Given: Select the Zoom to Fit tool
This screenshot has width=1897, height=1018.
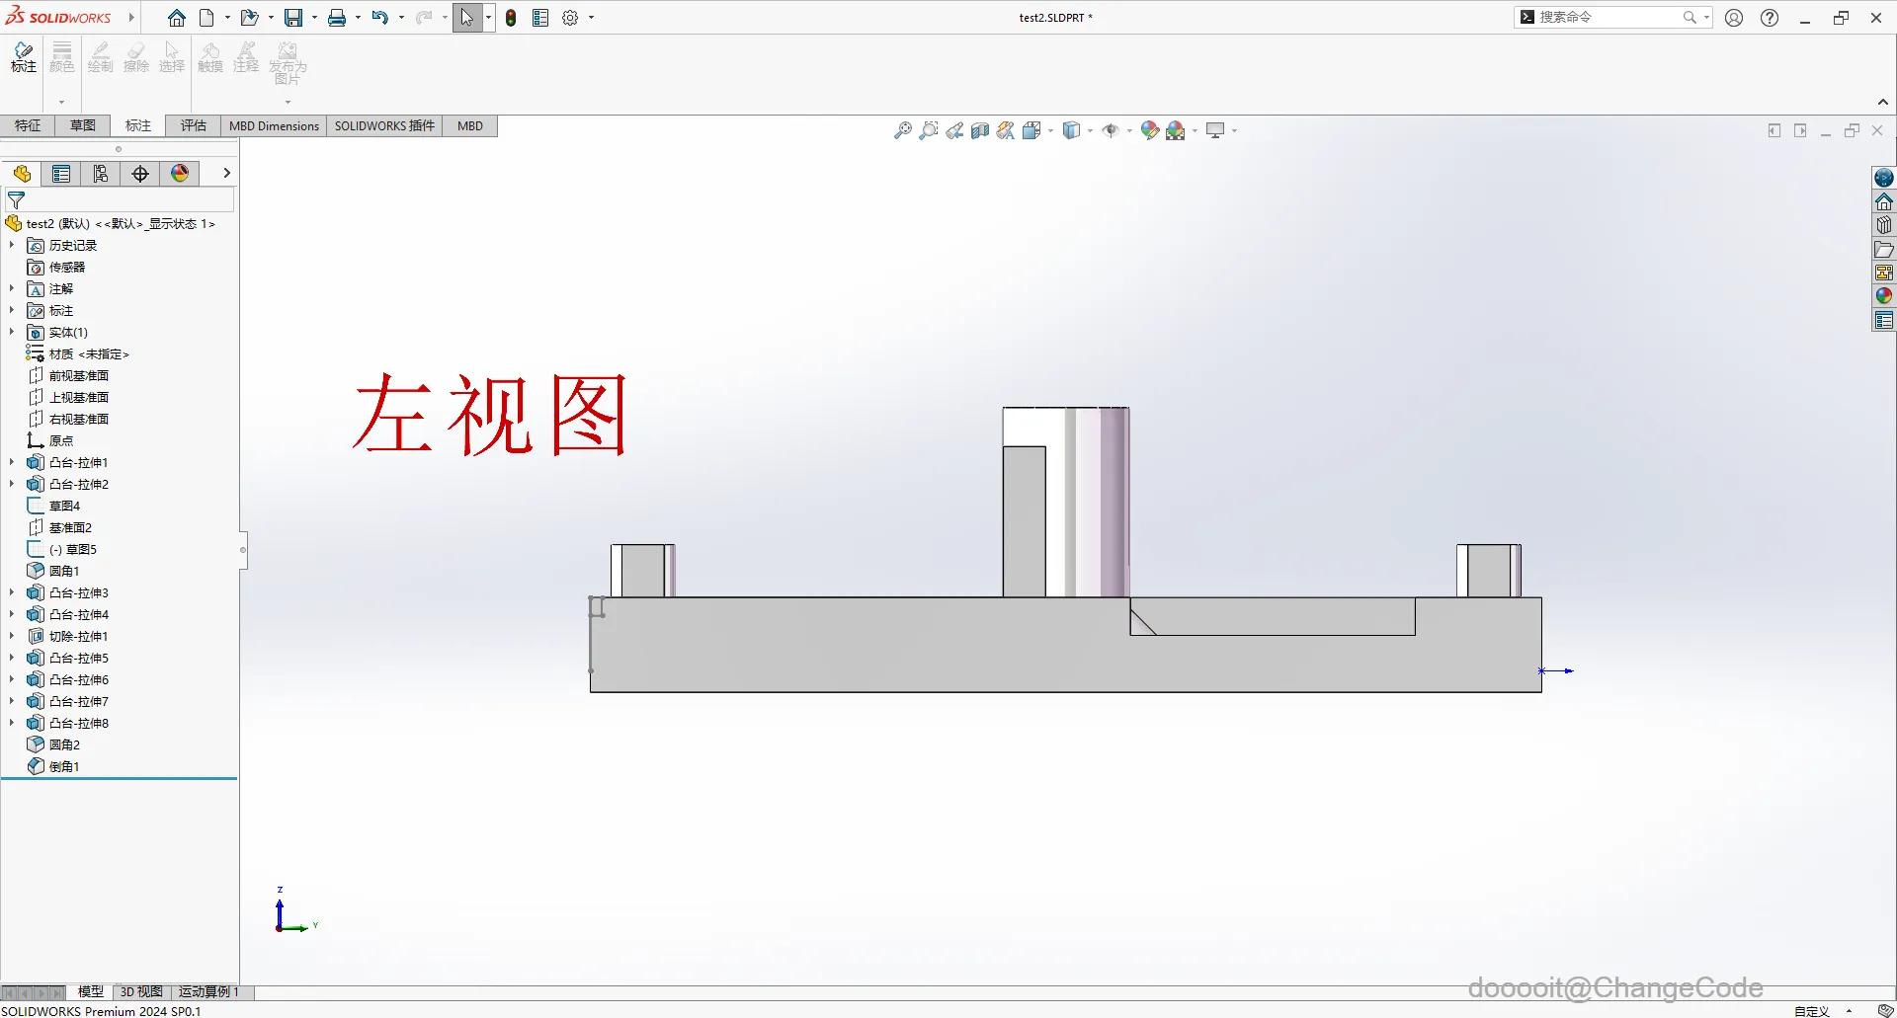Looking at the screenshot, I should point(902,129).
